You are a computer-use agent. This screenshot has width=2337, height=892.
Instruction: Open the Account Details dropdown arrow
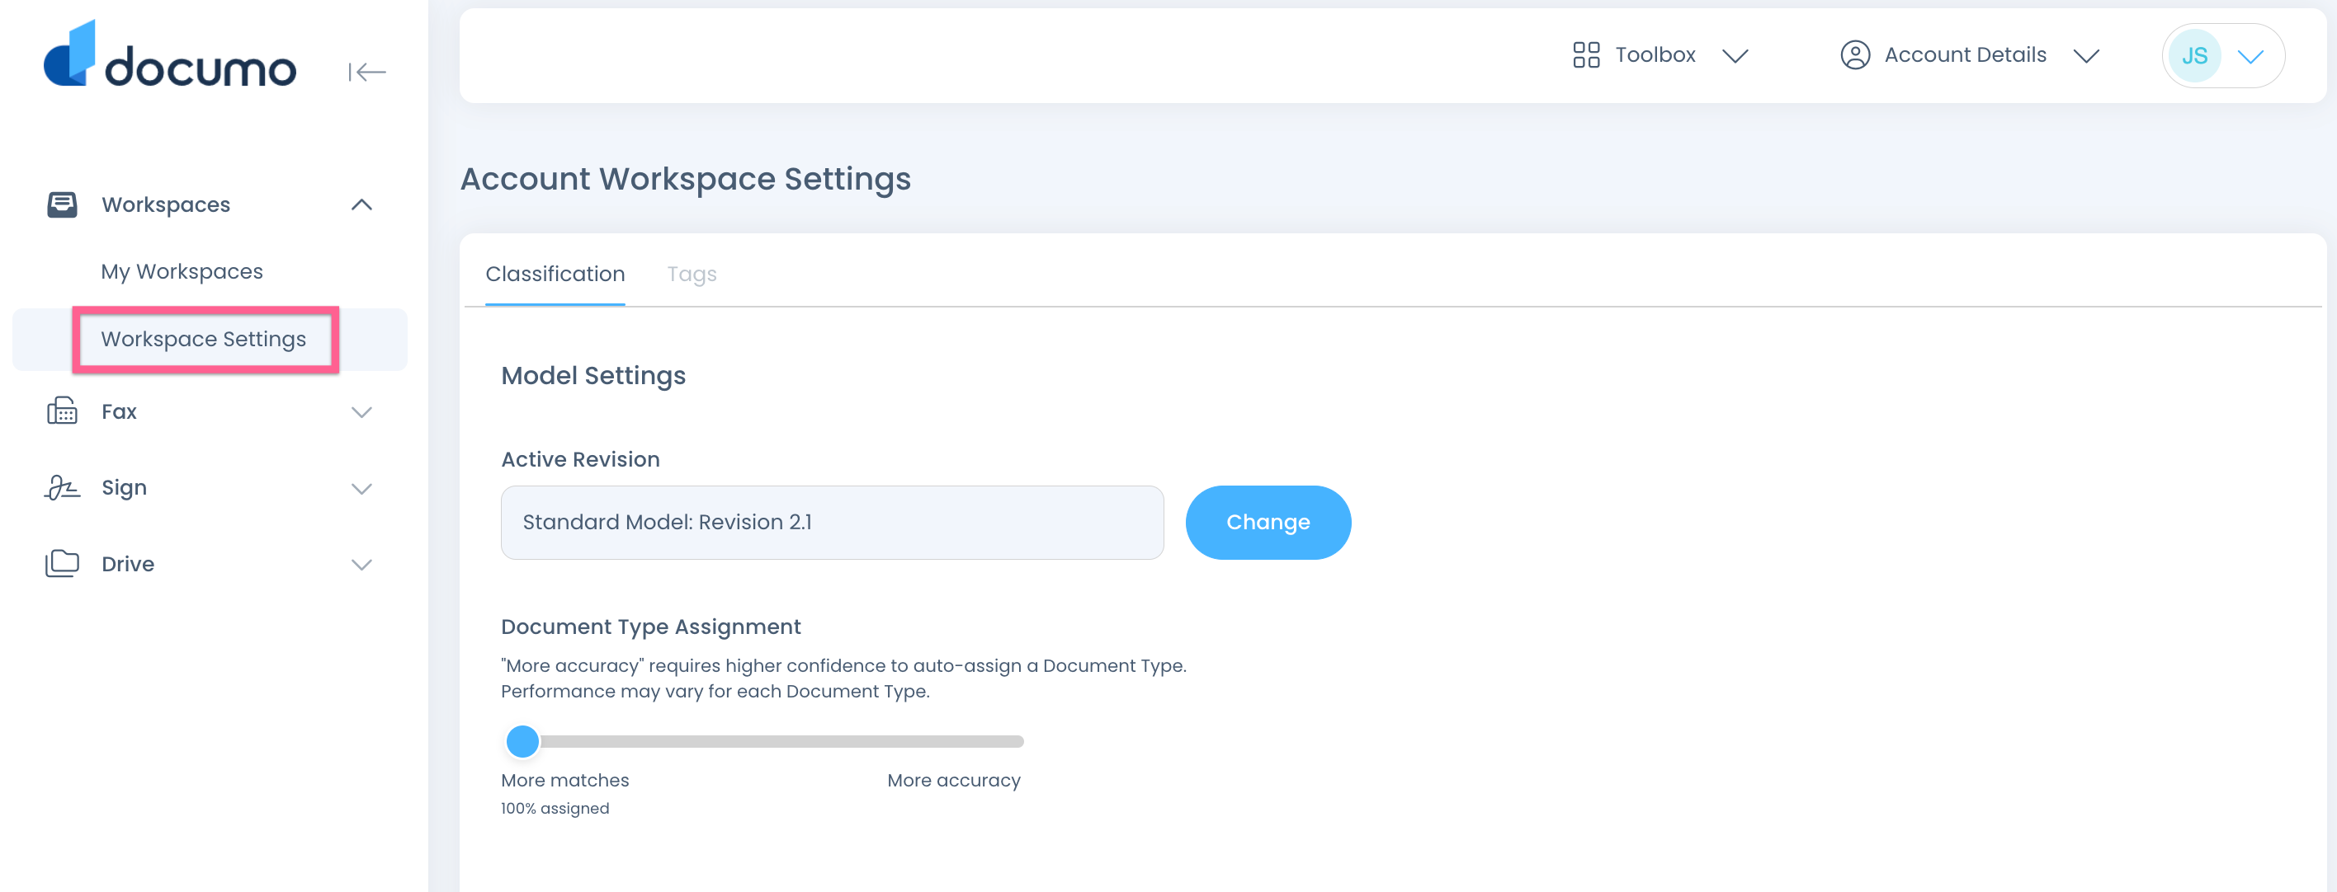2085,56
